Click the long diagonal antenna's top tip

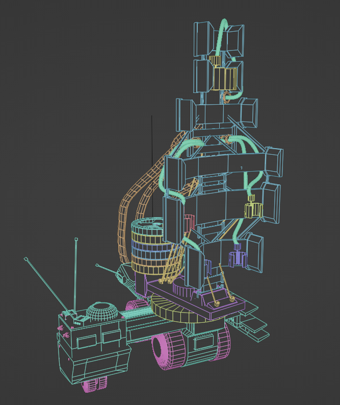click(26, 259)
